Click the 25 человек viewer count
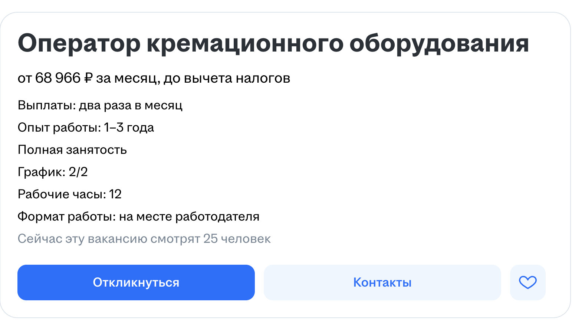The width and height of the screenshot is (572, 327). tap(237, 239)
